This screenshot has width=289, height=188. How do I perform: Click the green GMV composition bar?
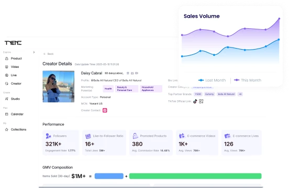195,176
